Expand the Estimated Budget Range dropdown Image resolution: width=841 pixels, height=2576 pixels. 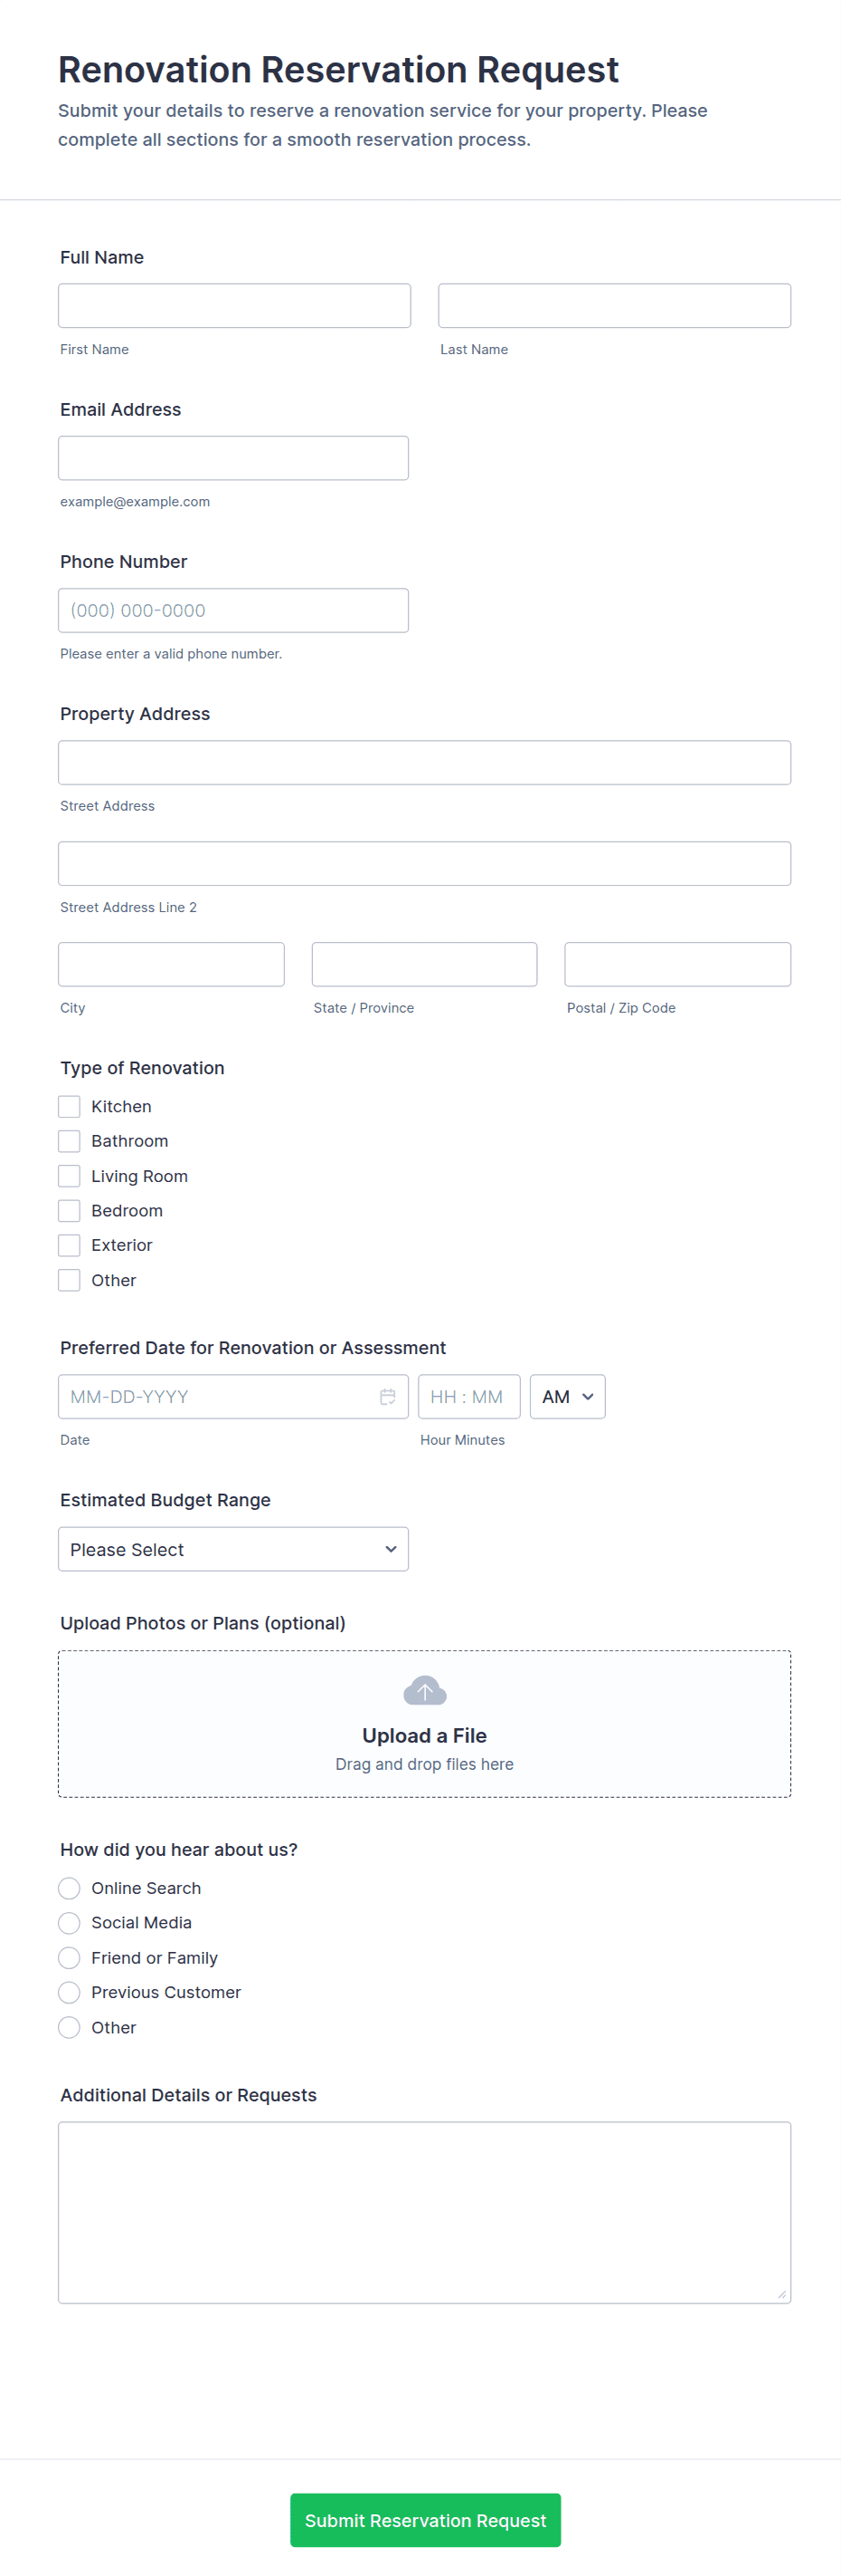232,1549
